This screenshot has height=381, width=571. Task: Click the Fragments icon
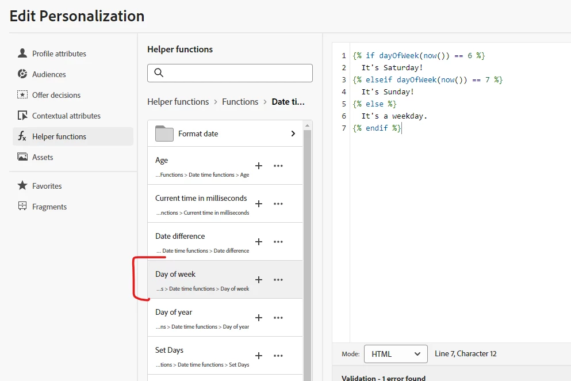tap(22, 206)
